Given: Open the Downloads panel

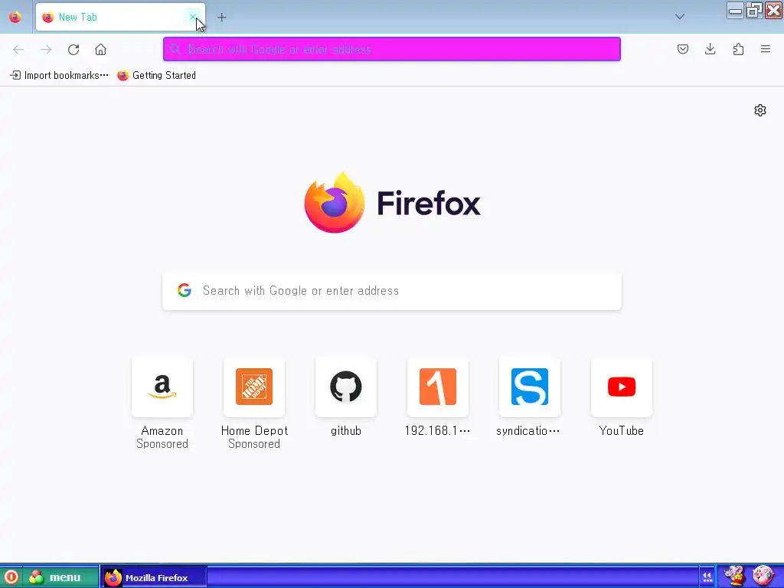Looking at the screenshot, I should click(710, 49).
